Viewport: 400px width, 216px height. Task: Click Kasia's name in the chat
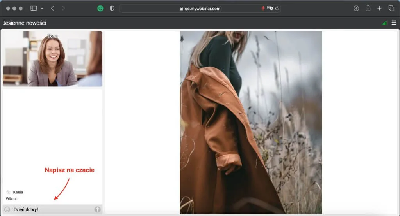[18, 192]
